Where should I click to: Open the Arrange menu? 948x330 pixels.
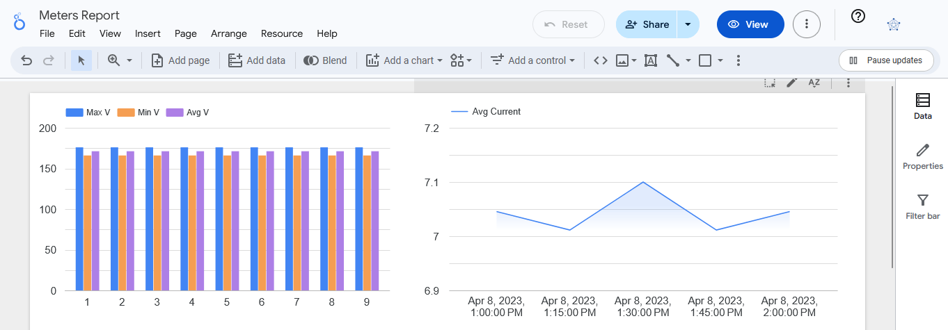click(x=228, y=33)
